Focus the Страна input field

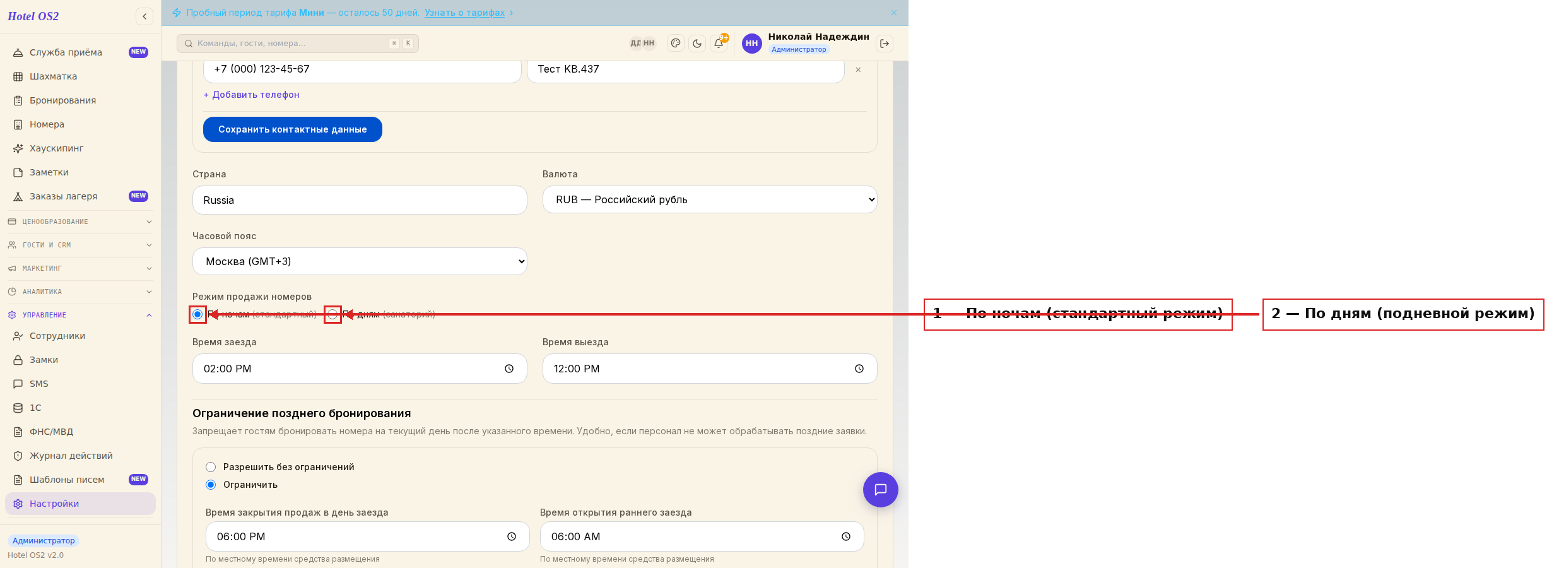tap(360, 200)
